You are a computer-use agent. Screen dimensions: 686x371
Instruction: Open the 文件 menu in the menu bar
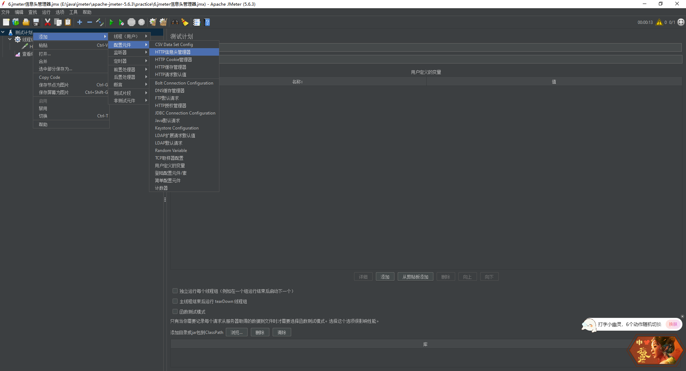point(6,12)
